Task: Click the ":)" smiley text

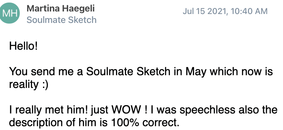Action: 45,85
